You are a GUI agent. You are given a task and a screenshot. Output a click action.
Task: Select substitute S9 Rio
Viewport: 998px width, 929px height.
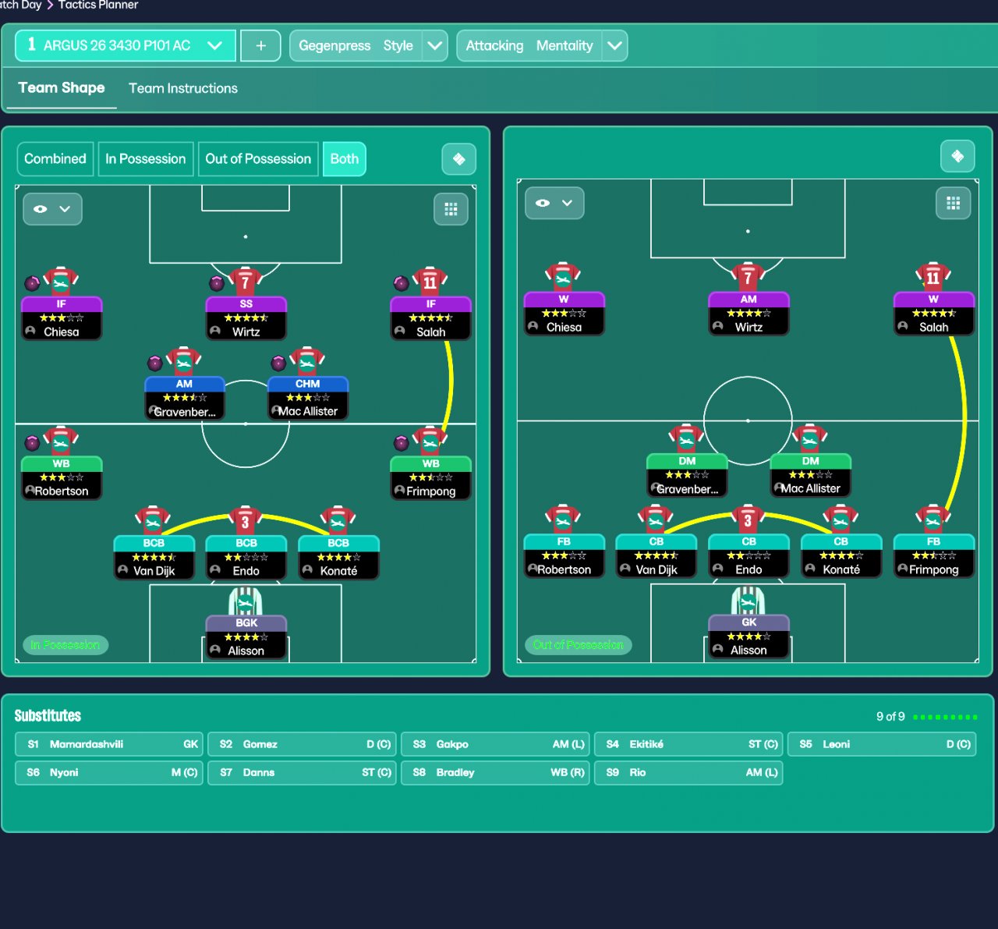(x=689, y=772)
